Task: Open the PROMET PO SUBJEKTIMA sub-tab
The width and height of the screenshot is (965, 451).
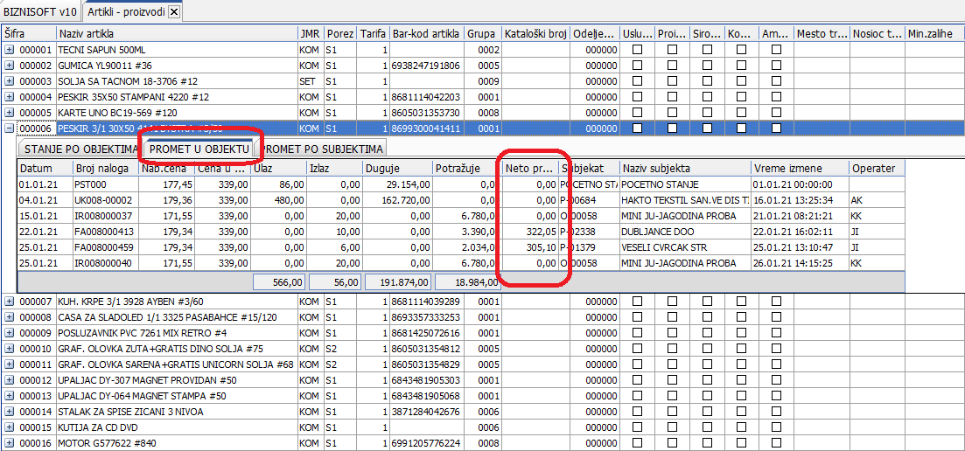Action: click(323, 149)
